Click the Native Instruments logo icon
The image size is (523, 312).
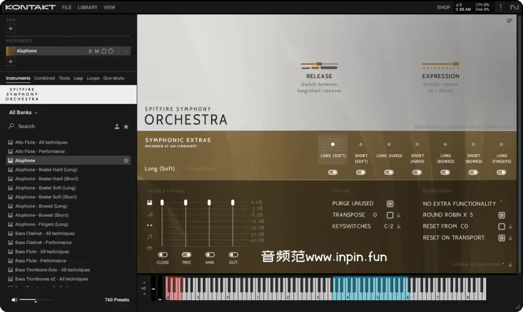tap(514, 7)
